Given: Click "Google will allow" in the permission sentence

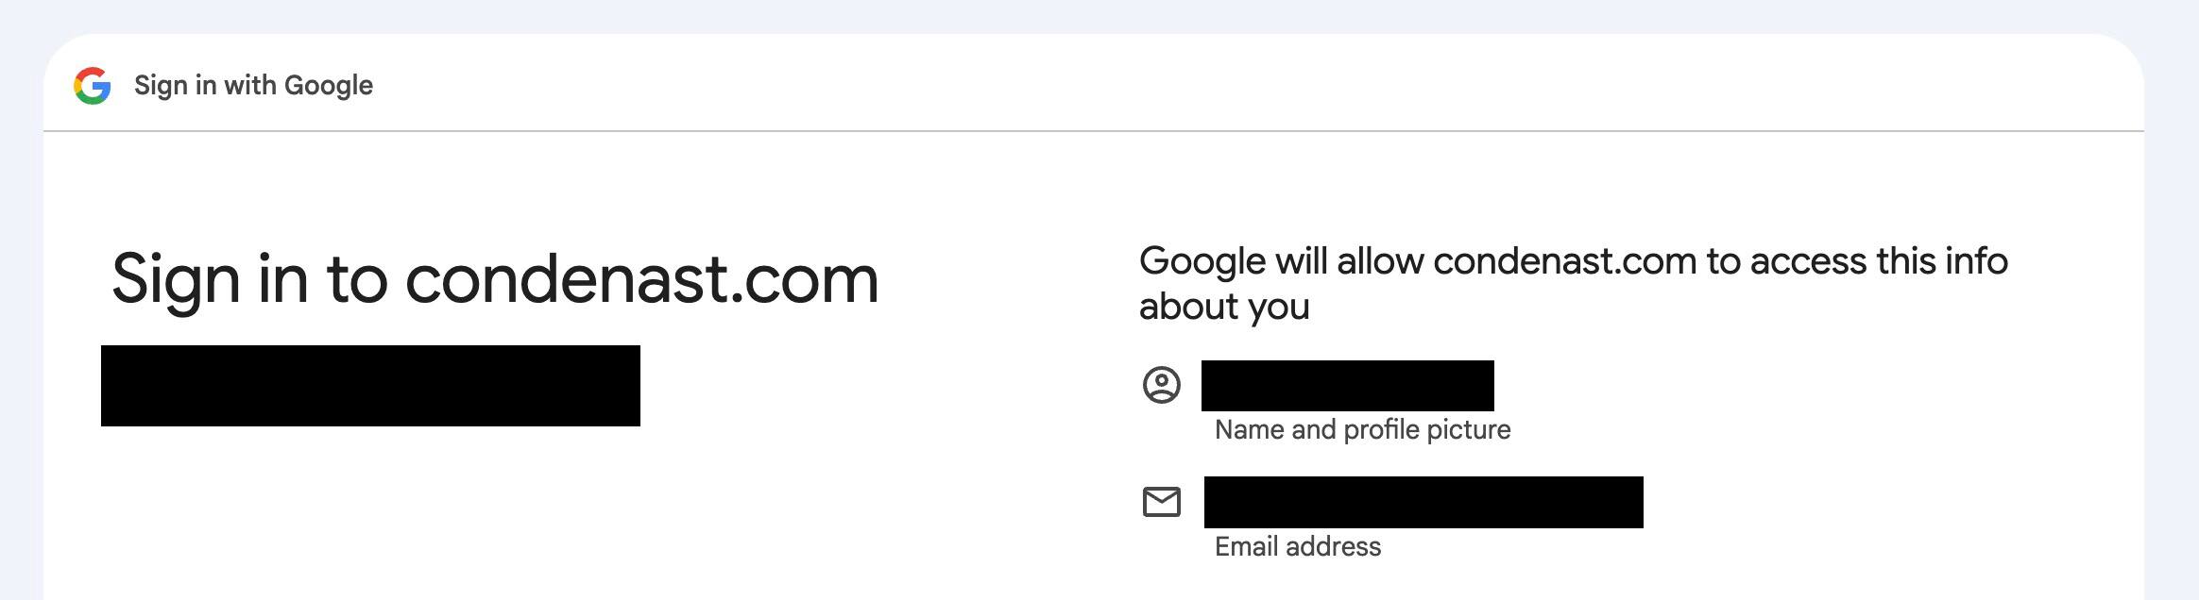Looking at the screenshot, I should pyautogui.click(x=1281, y=261).
